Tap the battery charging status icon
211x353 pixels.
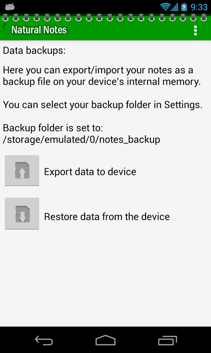184,7
